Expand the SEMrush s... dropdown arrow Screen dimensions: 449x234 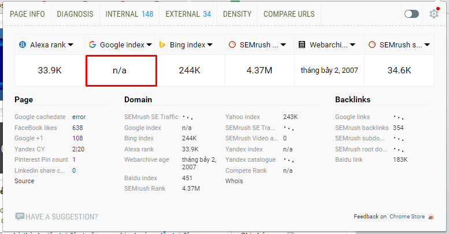pyautogui.click(x=427, y=45)
